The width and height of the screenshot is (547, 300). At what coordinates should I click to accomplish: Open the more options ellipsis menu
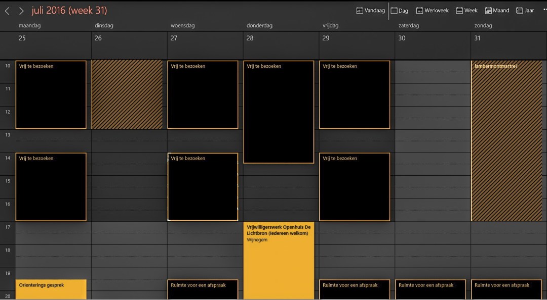point(544,10)
